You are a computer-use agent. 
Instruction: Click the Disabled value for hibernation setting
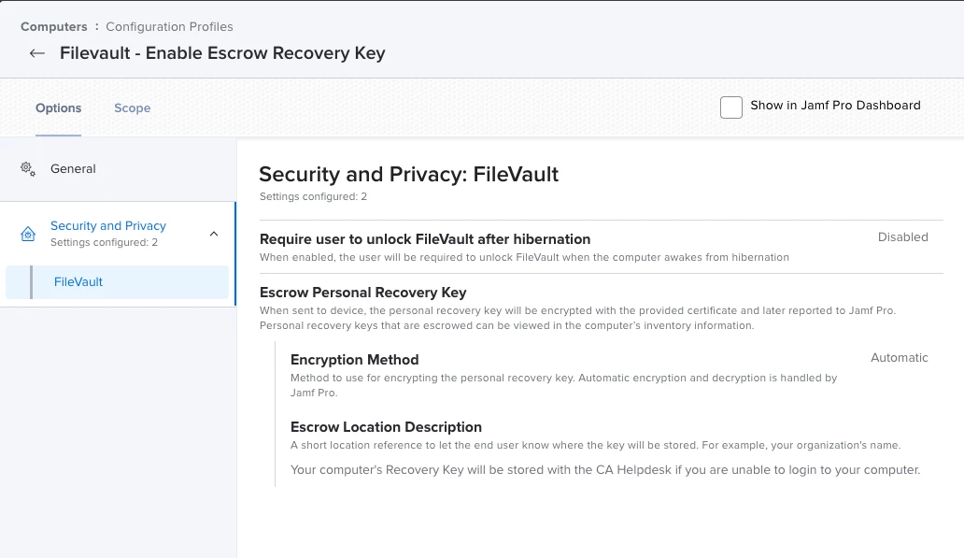pyautogui.click(x=902, y=236)
